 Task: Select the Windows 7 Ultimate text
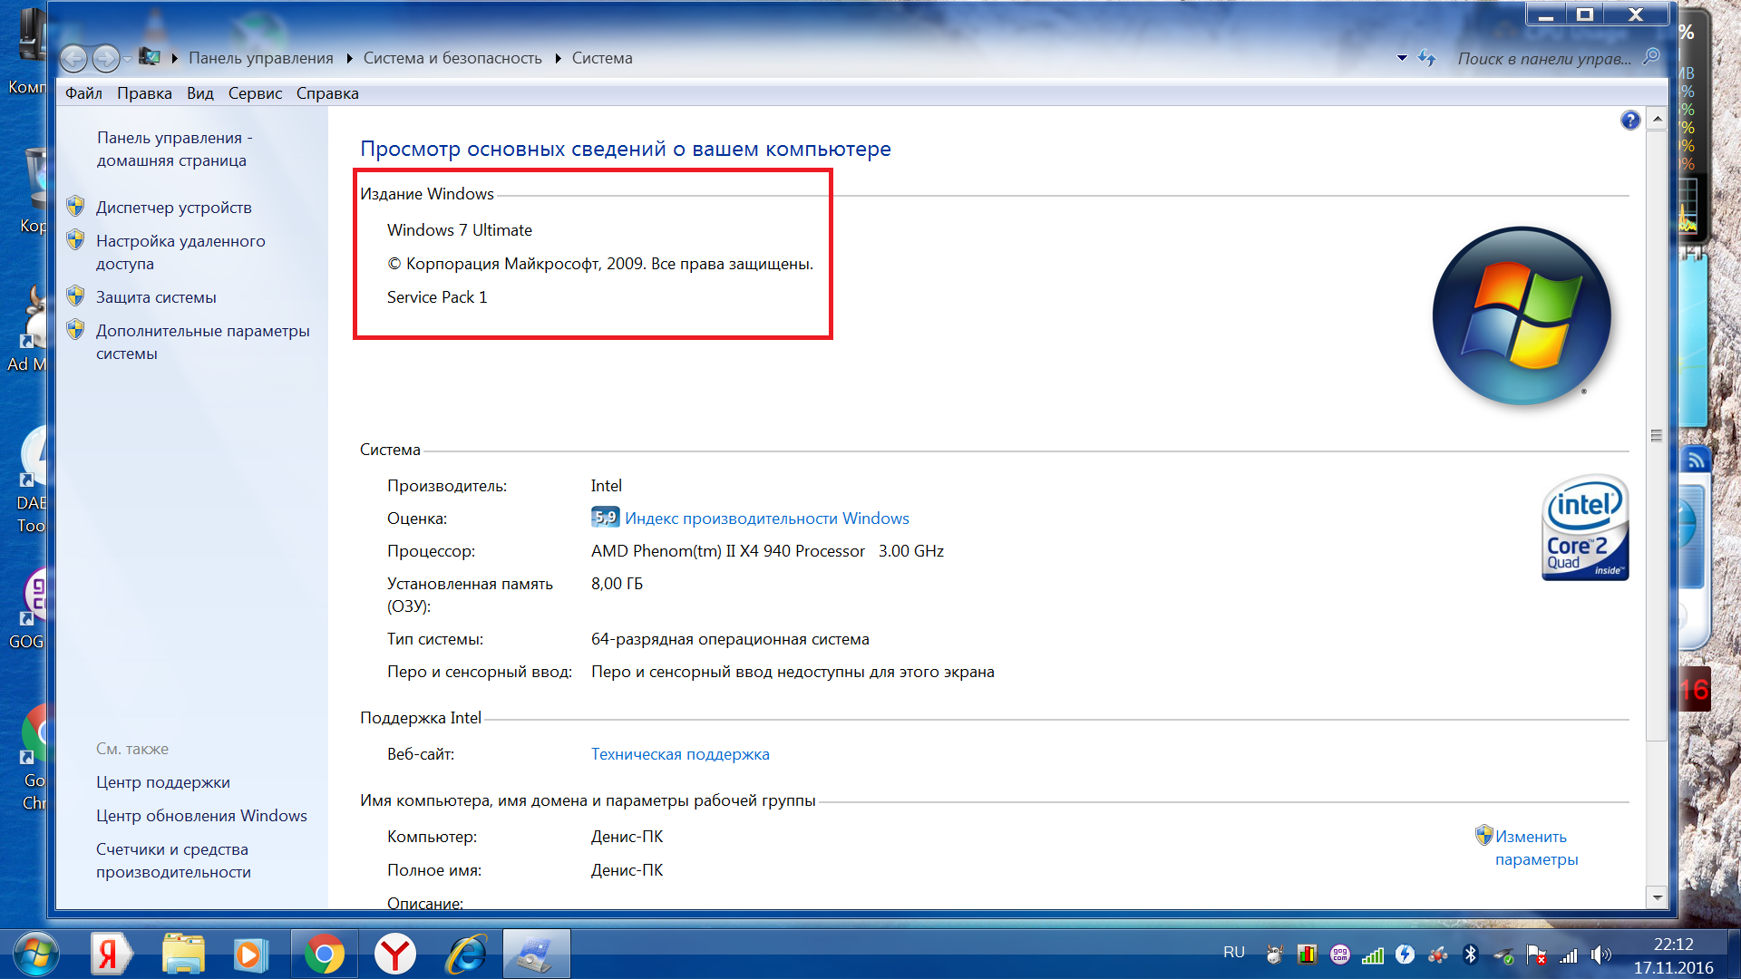tap(460, 230)
